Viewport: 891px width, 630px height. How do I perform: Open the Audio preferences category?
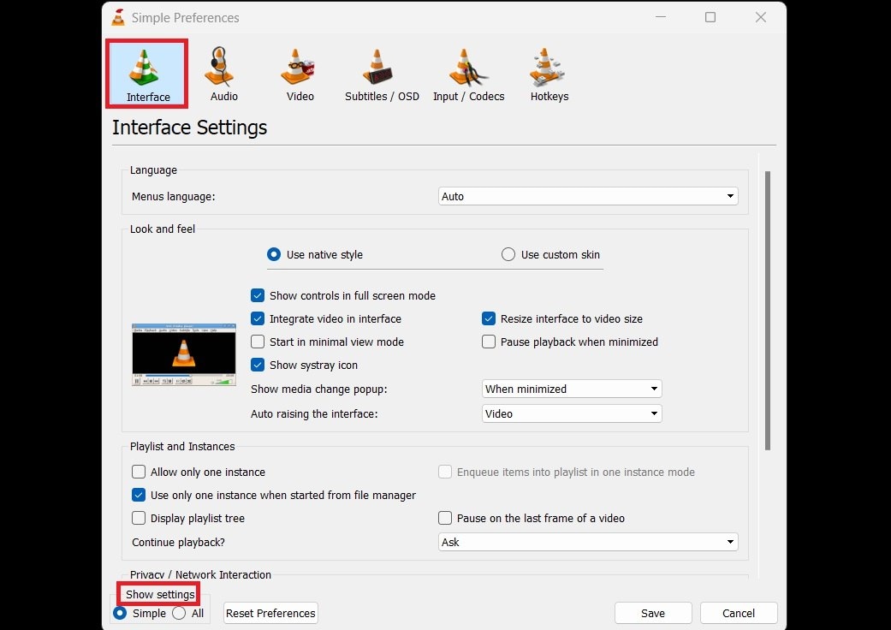click(224, 74)
